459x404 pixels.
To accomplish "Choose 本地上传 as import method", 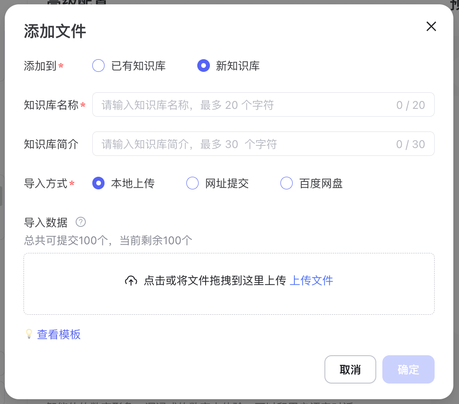I will point(98,183).
